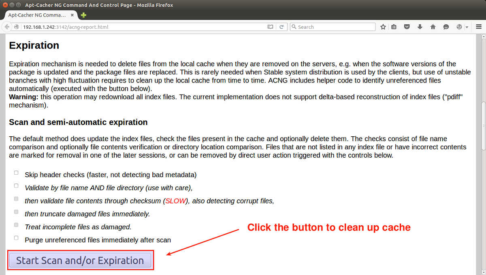Tick validate file contents through checksum
The width and height of the screenshot is (486, 275).
pos(16,199)
